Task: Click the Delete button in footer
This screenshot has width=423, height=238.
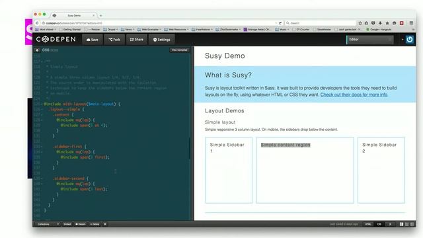Action: 95,224
